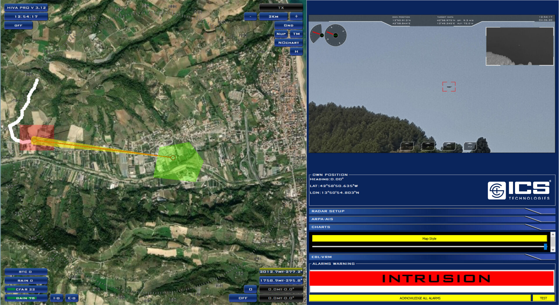Click lowest 0.0MT-0.0° readout
Viewport: 559px width, 305px height.
tap(281, 298)
